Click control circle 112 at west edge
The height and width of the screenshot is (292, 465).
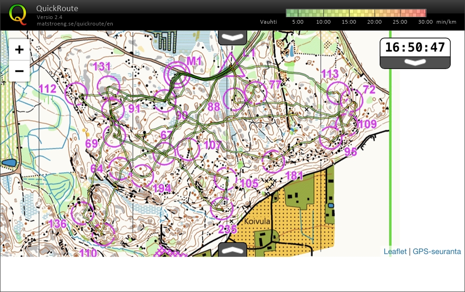coord(76,93)
